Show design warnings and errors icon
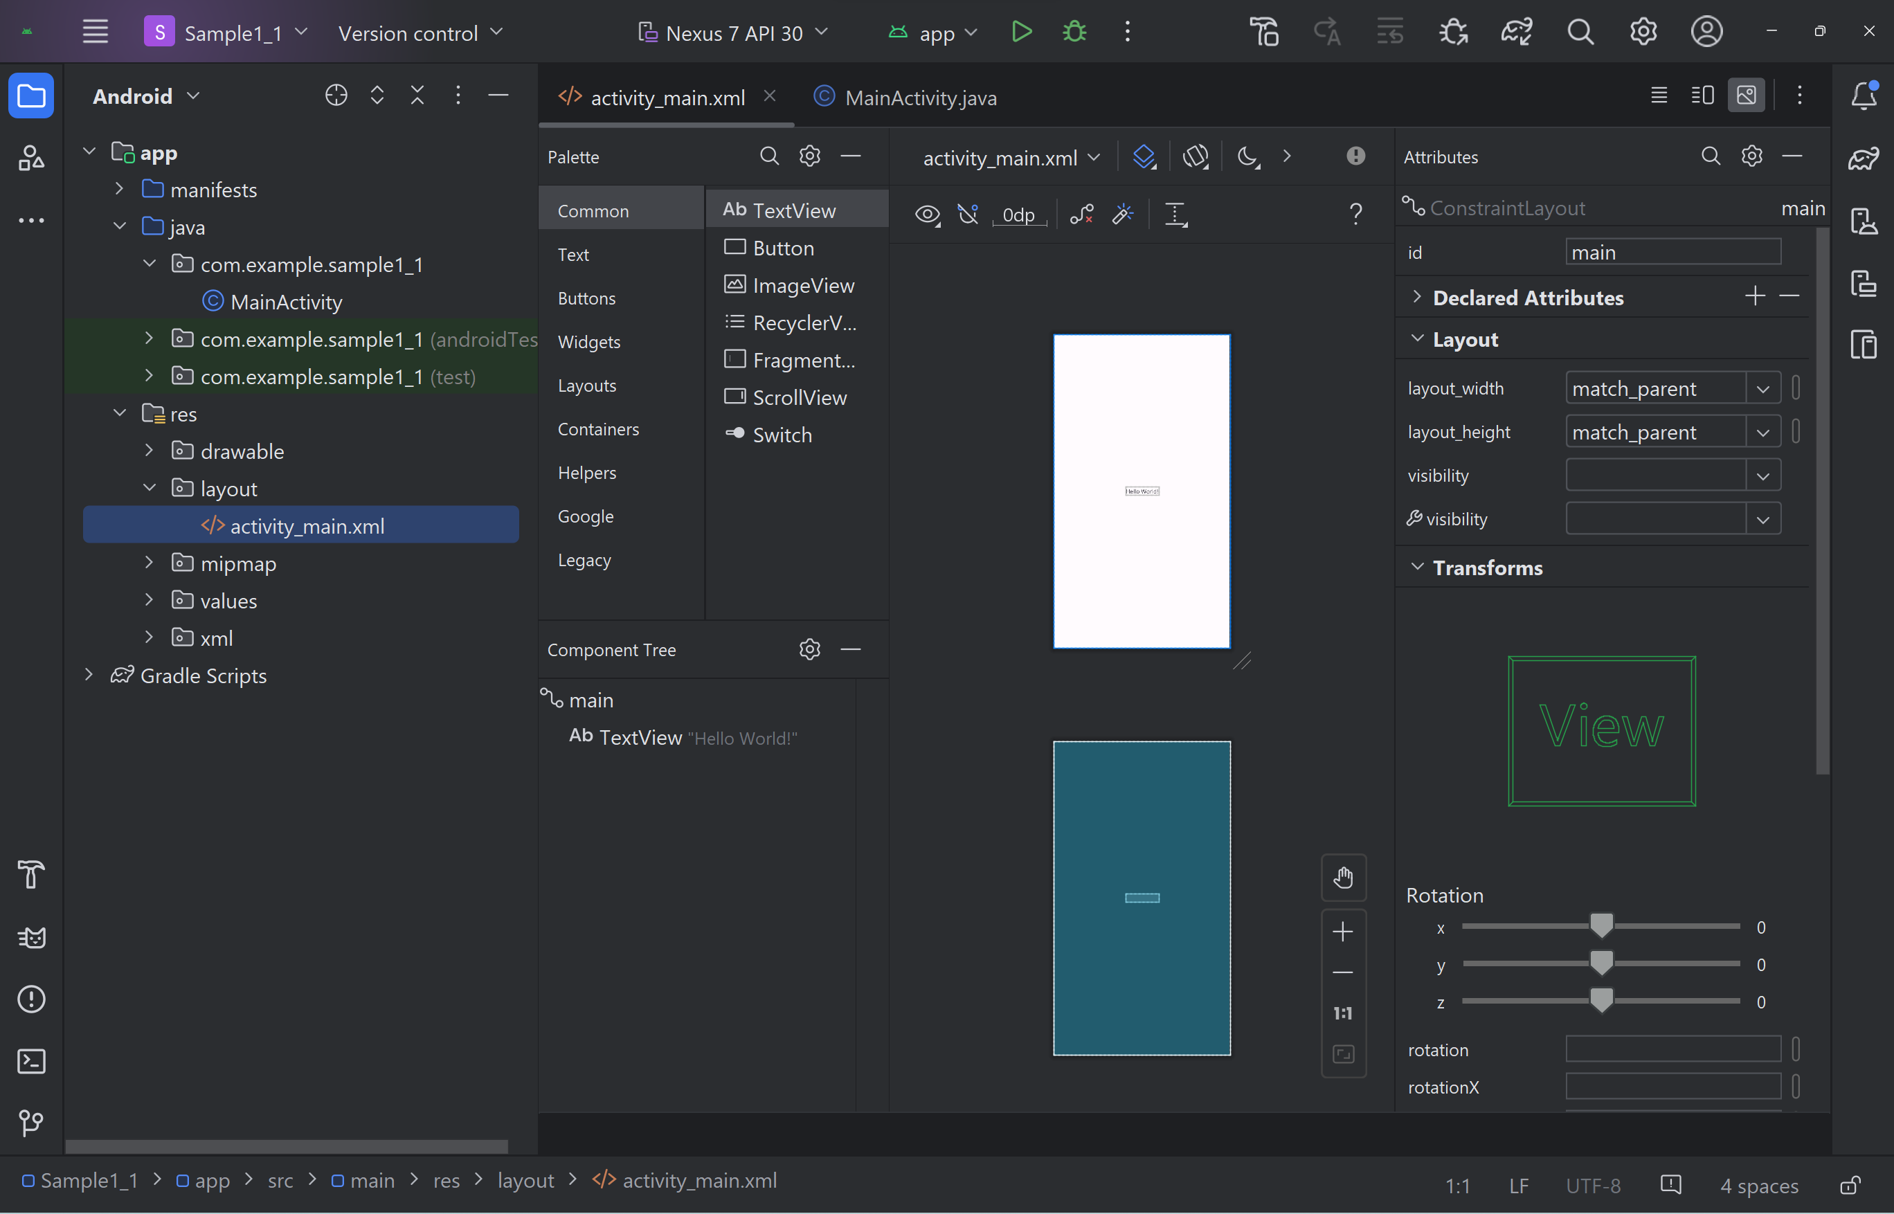This screenshot has width=1894, height=1214. tap(1355, 156)
